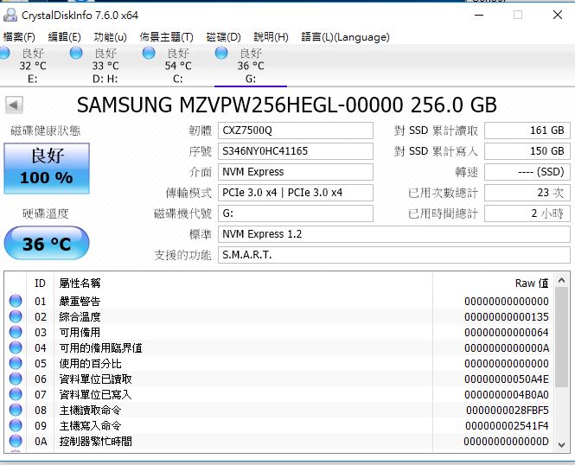
Task: Open the 編輯(E) menu
Action: pyautogui.click(x=64, y=37)
